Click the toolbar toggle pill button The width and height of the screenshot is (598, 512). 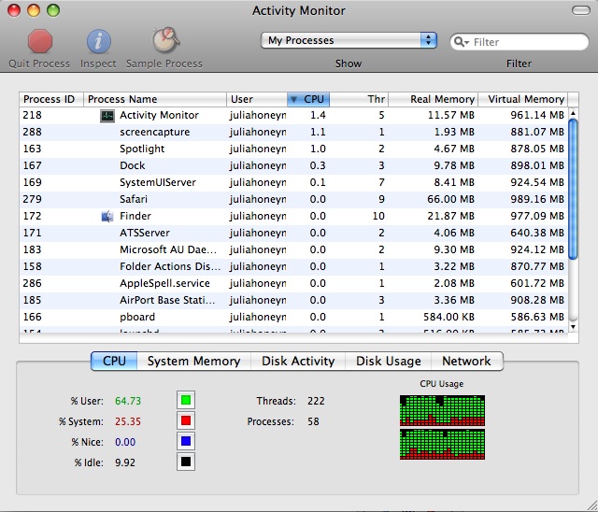click(x=581, y=10)
